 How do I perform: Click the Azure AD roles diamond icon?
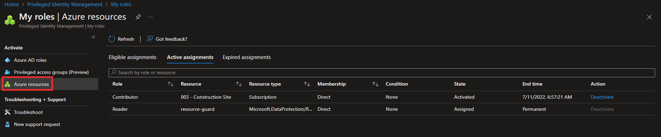8,60
